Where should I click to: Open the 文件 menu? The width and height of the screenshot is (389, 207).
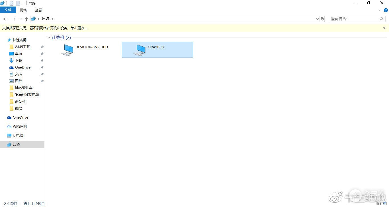coord(8,10)
